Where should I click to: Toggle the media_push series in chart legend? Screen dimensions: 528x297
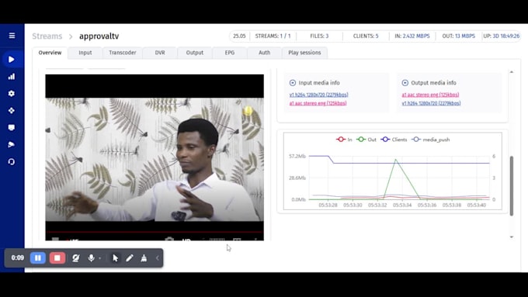pyautogui.click(x=431, y=140)
